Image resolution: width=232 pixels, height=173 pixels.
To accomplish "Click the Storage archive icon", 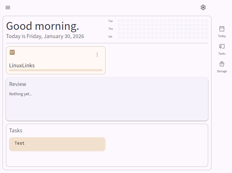I will coord(222,64).
